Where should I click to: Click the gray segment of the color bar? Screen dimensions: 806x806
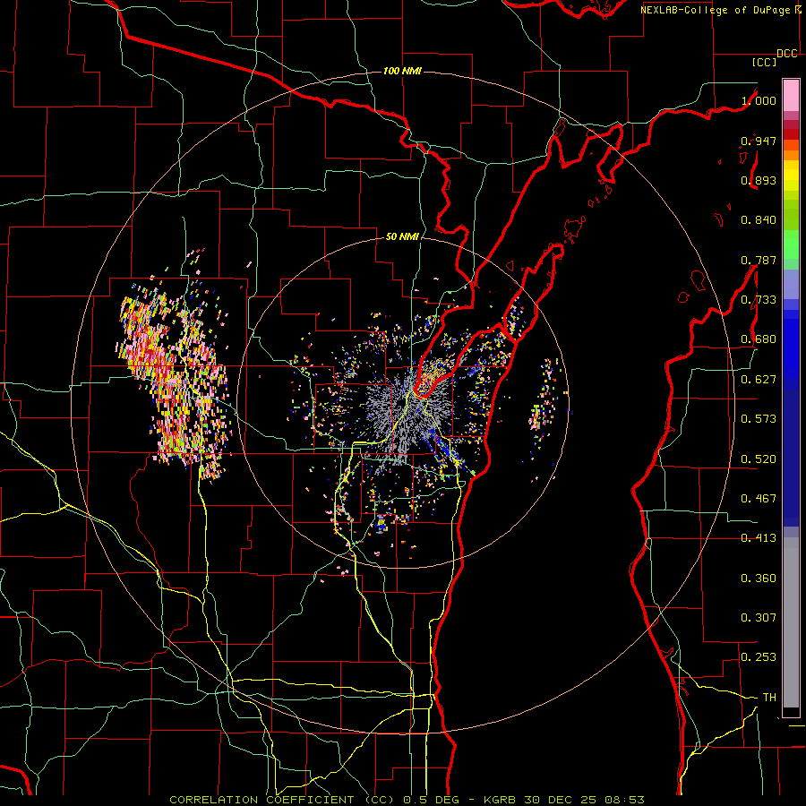[791, 622]
